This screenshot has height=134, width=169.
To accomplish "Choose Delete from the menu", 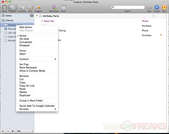I will 23,92.
